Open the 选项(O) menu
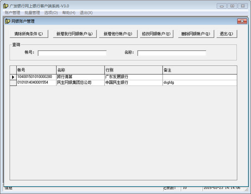The width and height of the screenshot is (251, 194). point(51,12)
